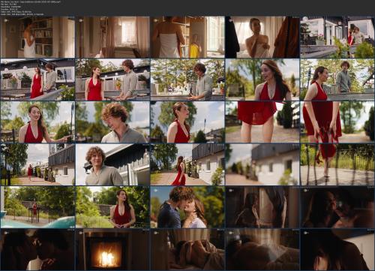The height and width of the screenshot is (271, 375).
Task: Select close-up of curly-haired man looking down
Action: [112, 122]
